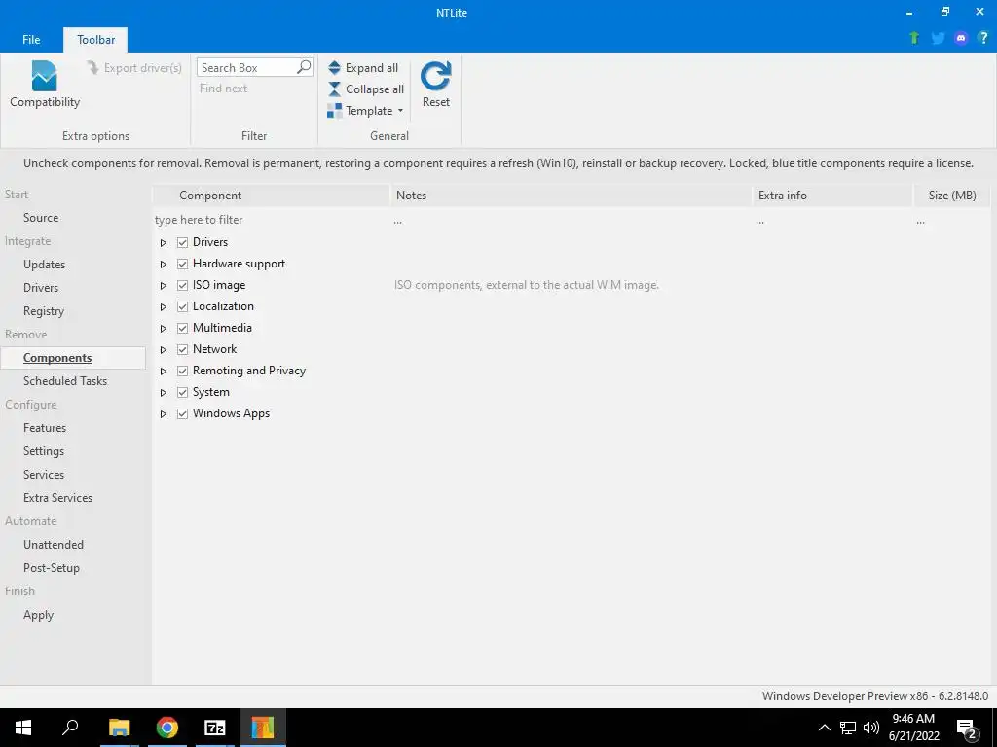Open taskbar search magnifier
The image size is (997, 747).
[70, 728]
